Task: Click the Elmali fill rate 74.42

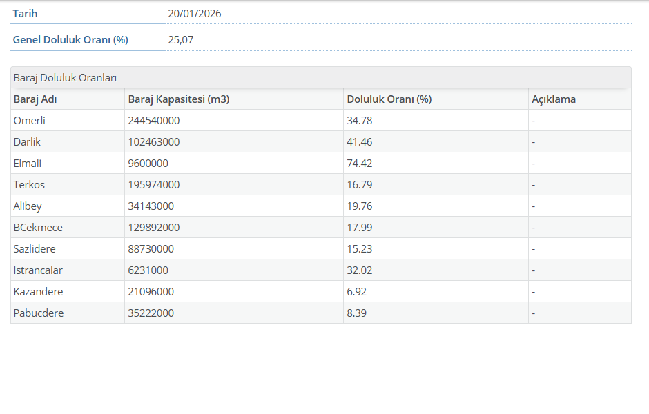Action: click(x=359, y=164)
